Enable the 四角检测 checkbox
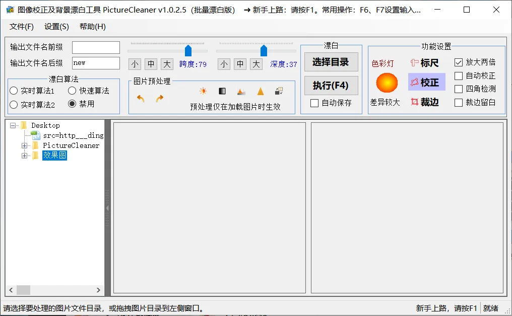The width and height of the screenshot is (512, 316). 459,89
